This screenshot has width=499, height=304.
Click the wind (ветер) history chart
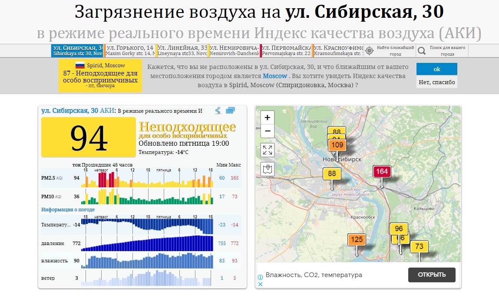pos(147,278)
